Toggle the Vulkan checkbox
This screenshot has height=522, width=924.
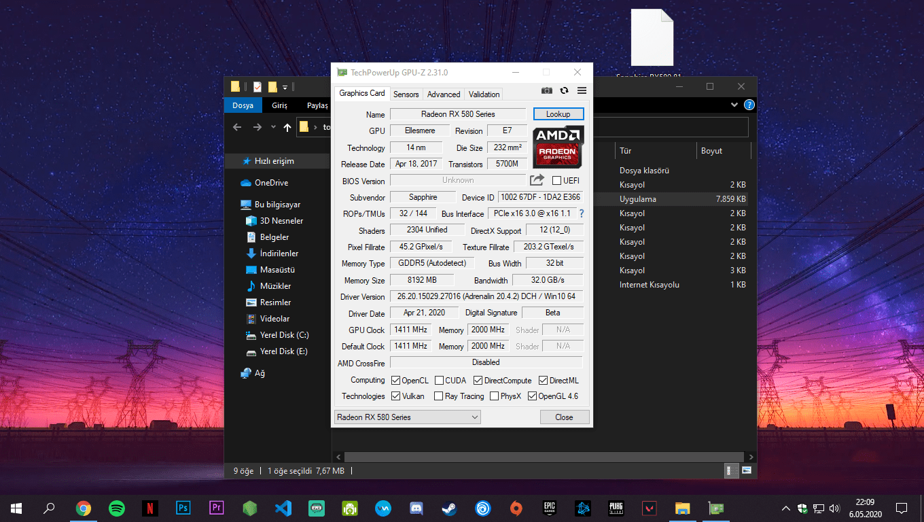[396, 396]
